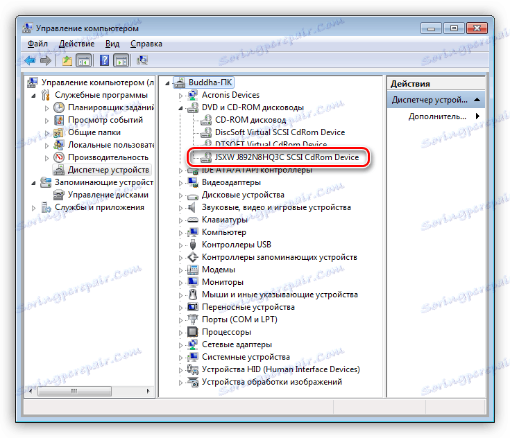Click the Устройства обработки изображений camera icon
This screenshot has height=438, width=510.
point(193,382)
